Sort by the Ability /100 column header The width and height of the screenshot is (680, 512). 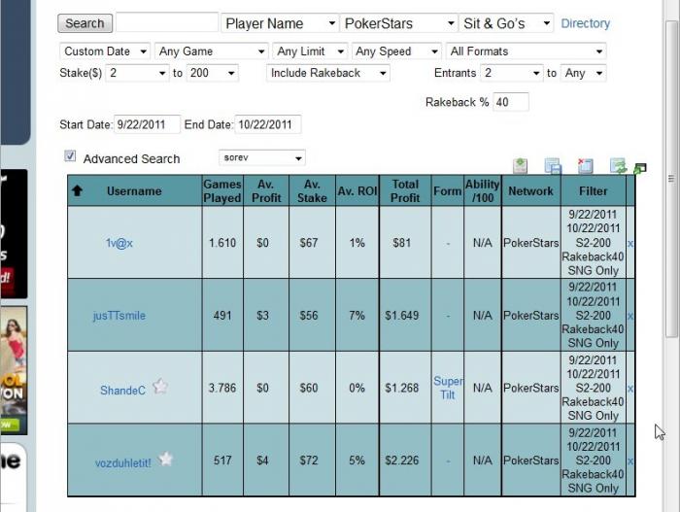point(482,191)
